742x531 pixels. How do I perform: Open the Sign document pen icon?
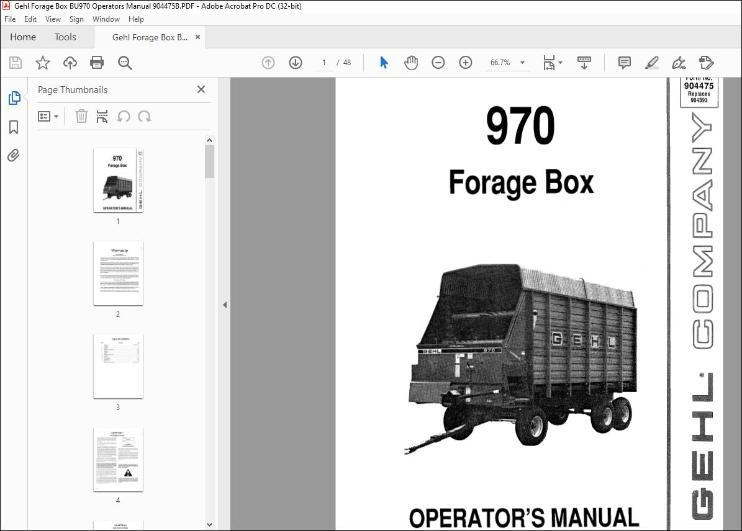point(679,63)
